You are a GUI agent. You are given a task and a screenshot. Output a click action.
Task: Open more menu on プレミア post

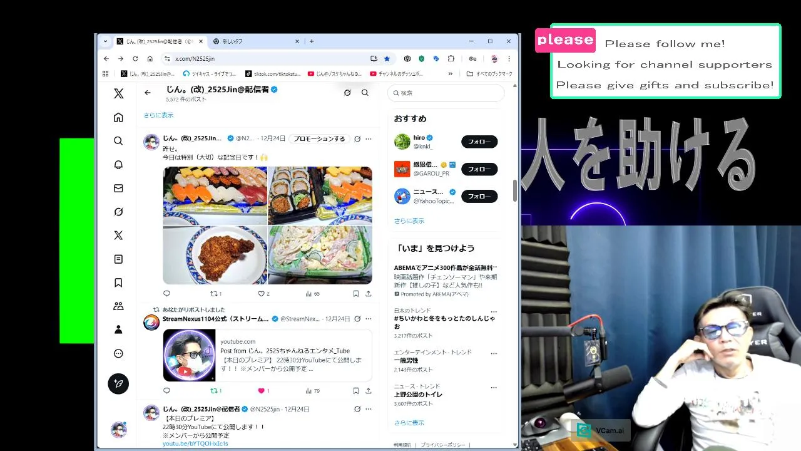coord(369,409)
